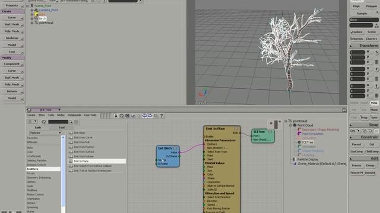This screenshot has height=213, width=380.
Task: Toggle the Emit In Place node collapse box
Action: (236, 129)
